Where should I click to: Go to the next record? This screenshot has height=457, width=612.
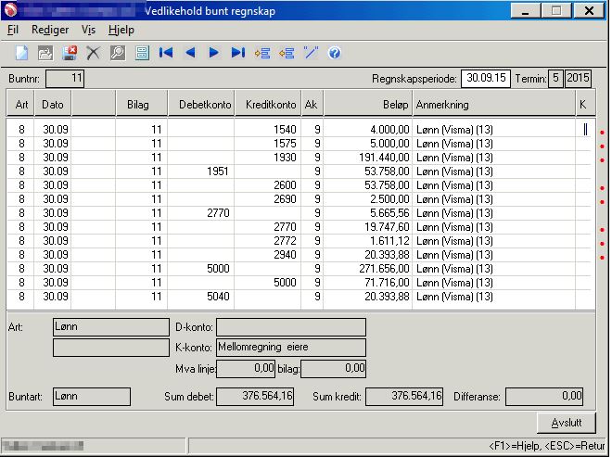(x=214, y=53)
